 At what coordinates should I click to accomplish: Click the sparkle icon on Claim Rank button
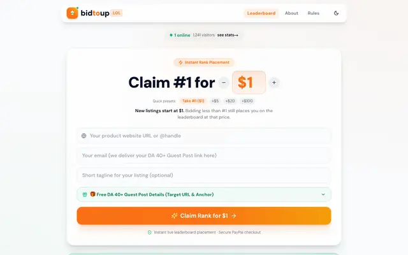[174, 215]
